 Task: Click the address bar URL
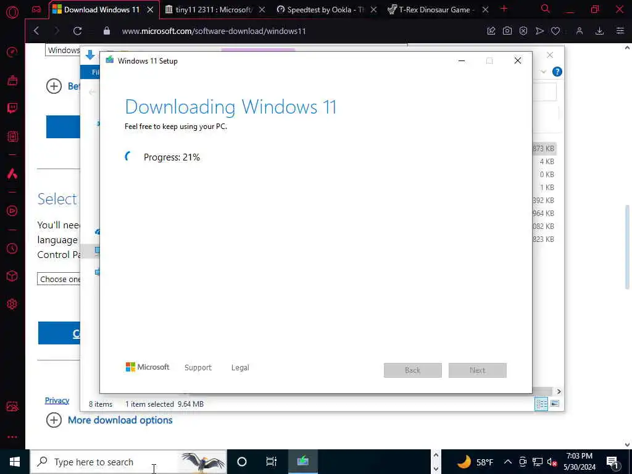(x=214, y=31)
